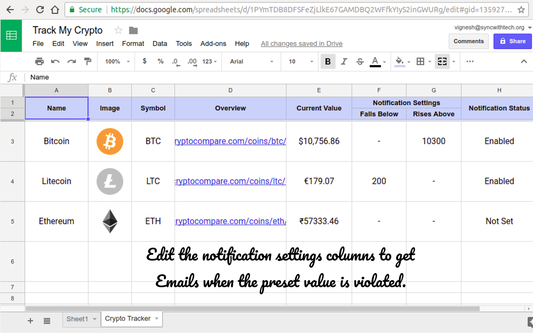Open the Format menu
This screenshot has width=533, height=333.
click(x=133, y=43)
